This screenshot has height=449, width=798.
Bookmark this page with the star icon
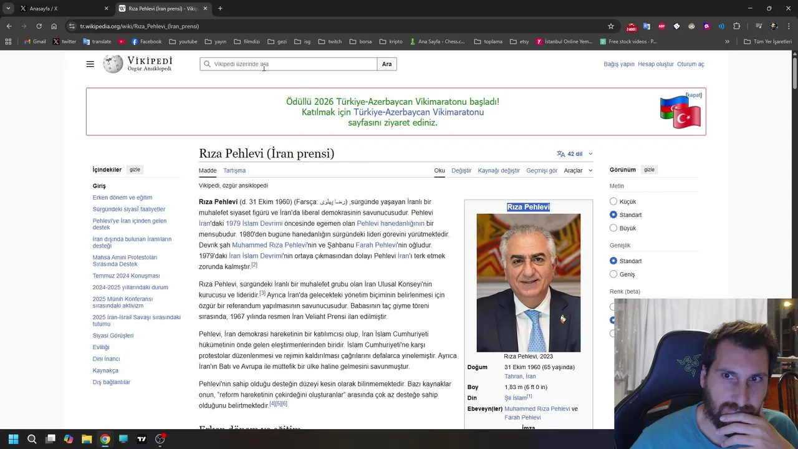click(611, 26)
